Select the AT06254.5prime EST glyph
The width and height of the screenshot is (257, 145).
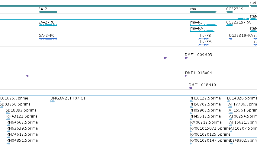coord(231,119)
